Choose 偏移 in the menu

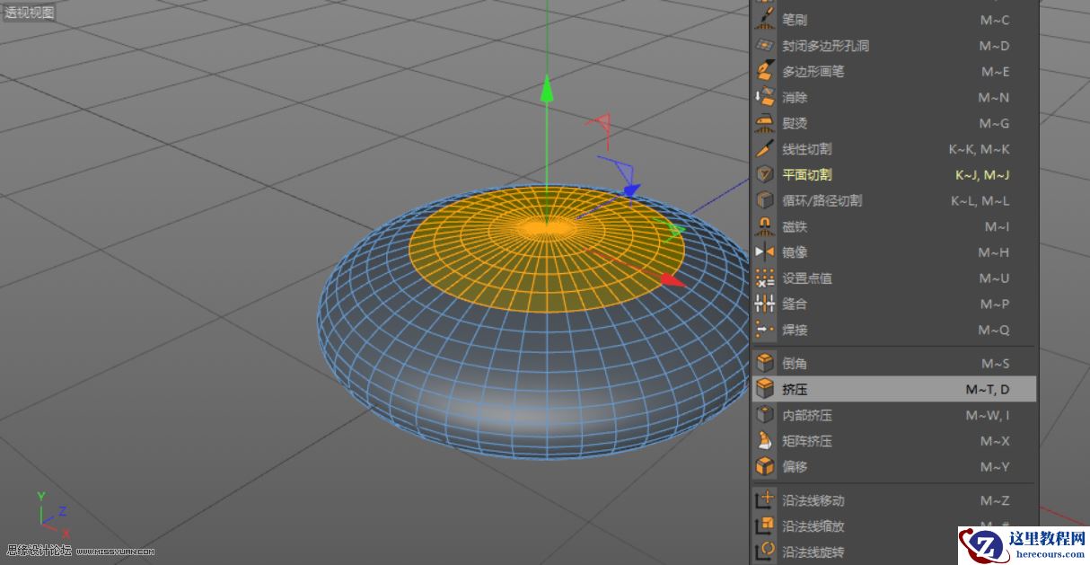coord(796,467)
